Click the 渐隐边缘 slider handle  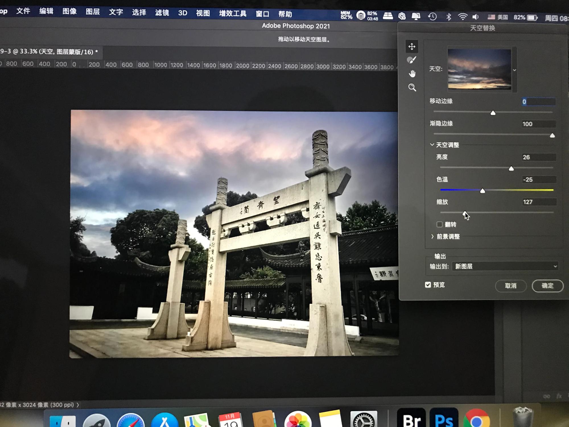coord(552,136)
